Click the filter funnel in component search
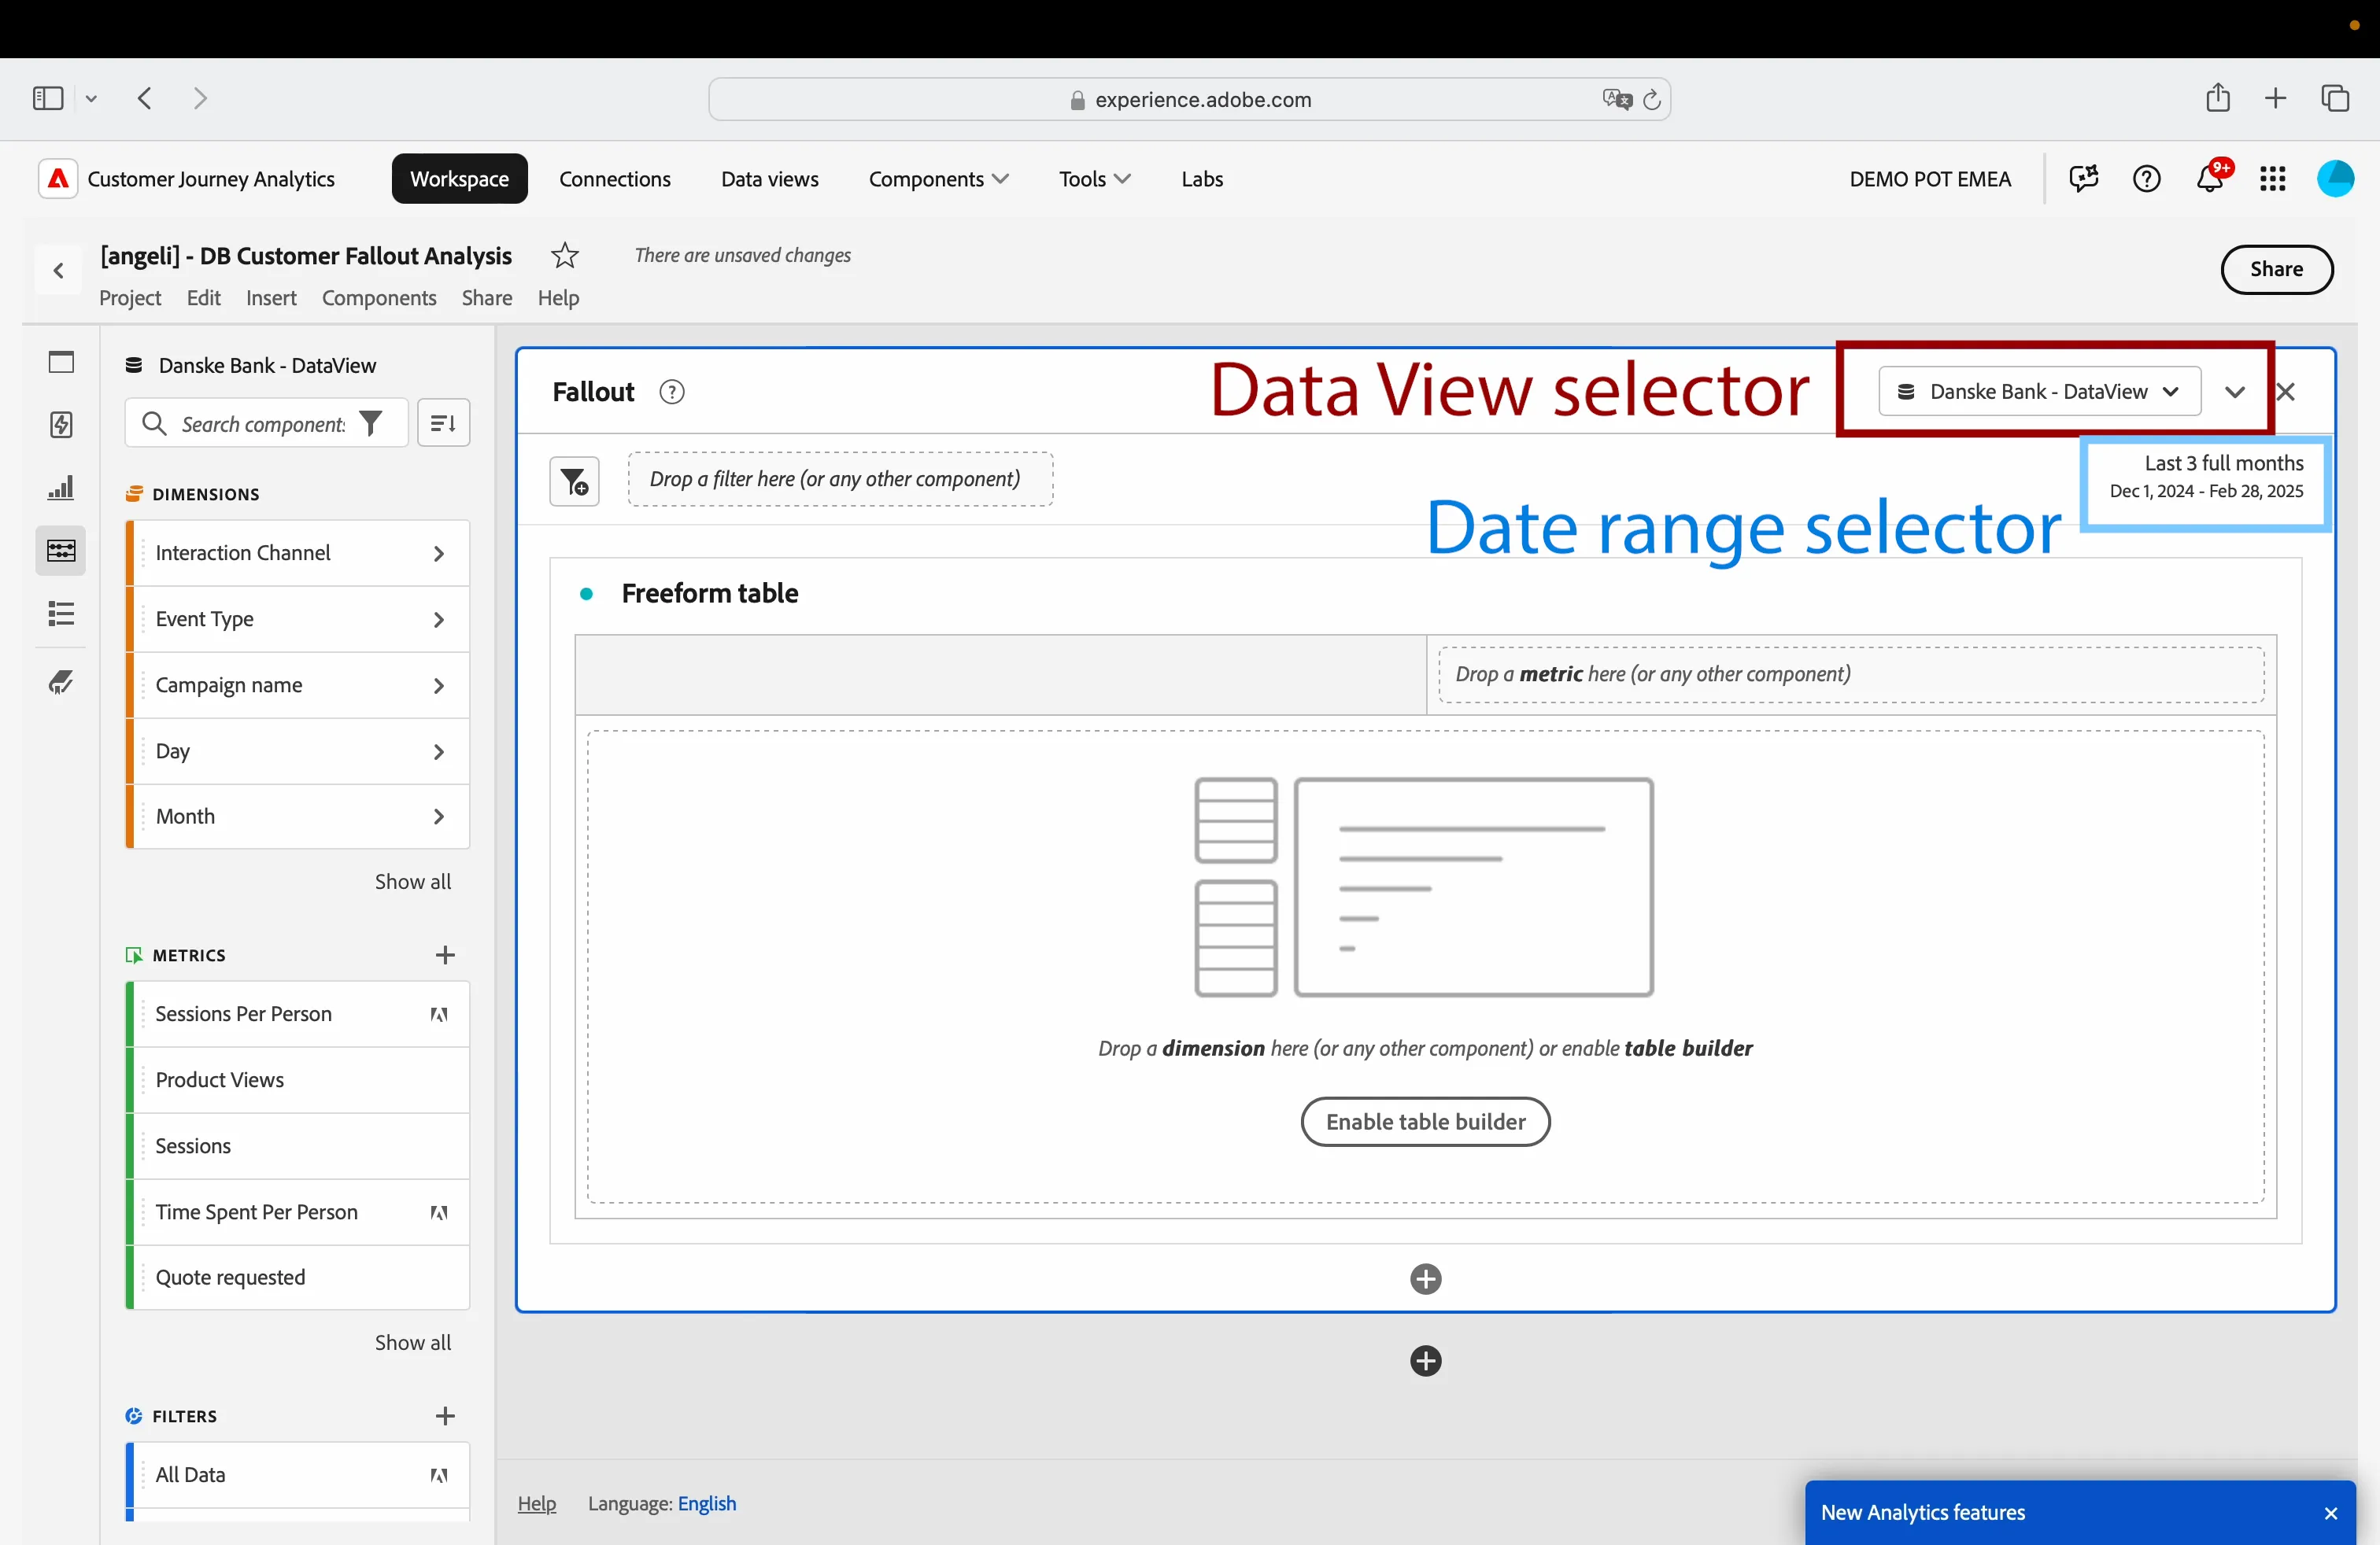 371,424
